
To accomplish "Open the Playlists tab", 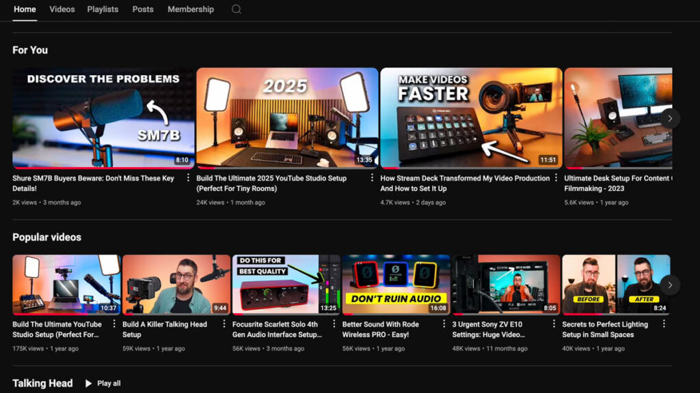I will (x=103, y=10).
